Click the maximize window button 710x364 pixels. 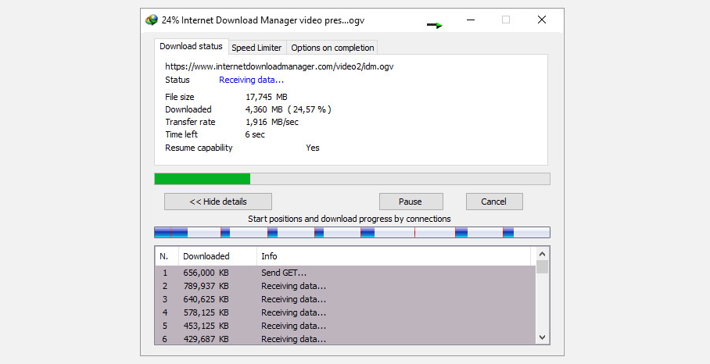pos(506,20)
